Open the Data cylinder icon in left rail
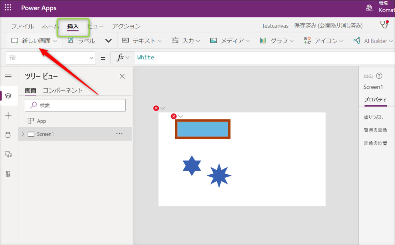The image size is (395, 245). click(x=8, y=135)
